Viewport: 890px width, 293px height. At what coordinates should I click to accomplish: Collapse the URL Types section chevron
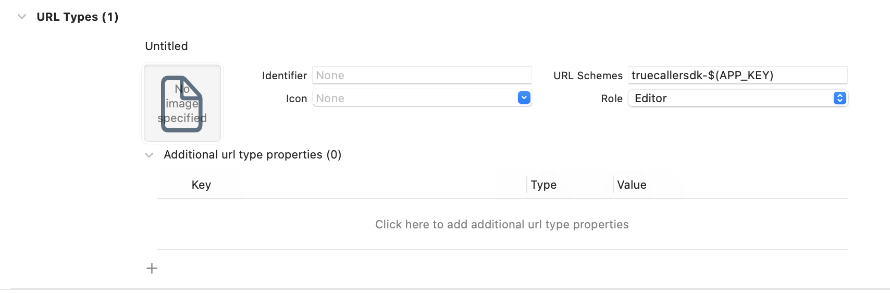22,17
